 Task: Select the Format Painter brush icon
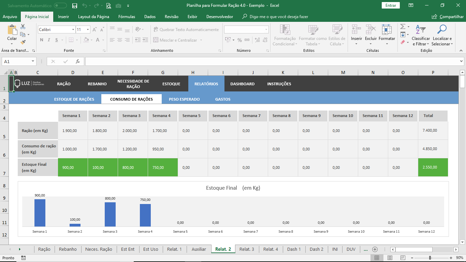(x=23, y=42)
